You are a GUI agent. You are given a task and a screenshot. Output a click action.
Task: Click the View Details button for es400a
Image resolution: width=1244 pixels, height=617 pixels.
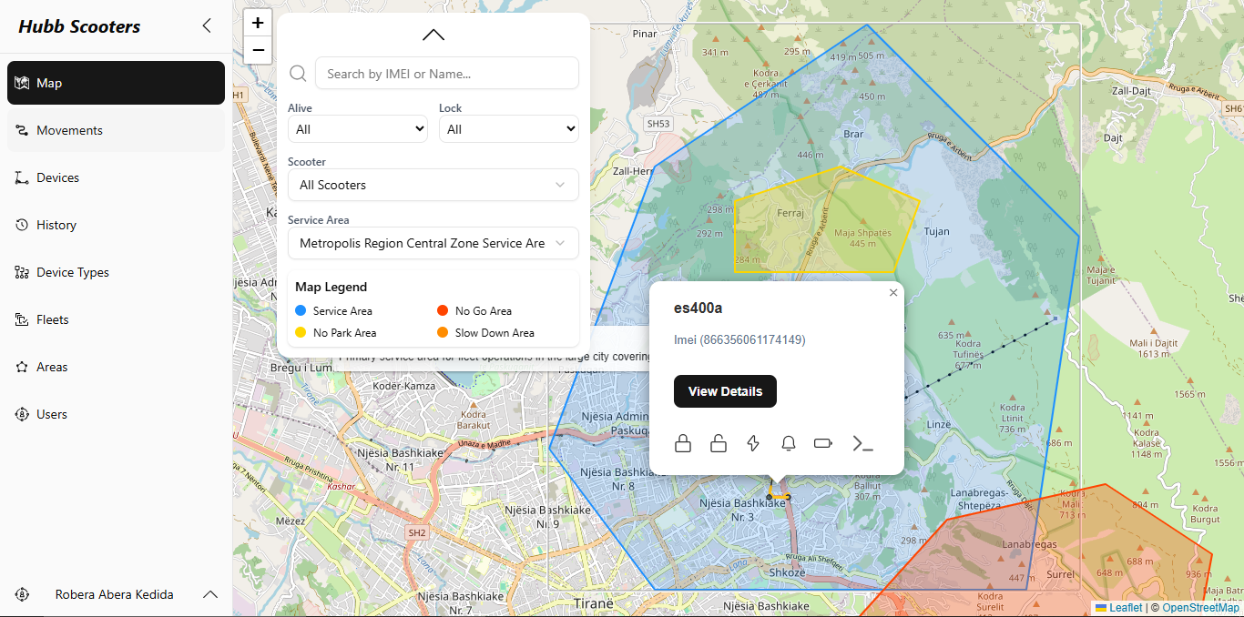pos(725,391)
